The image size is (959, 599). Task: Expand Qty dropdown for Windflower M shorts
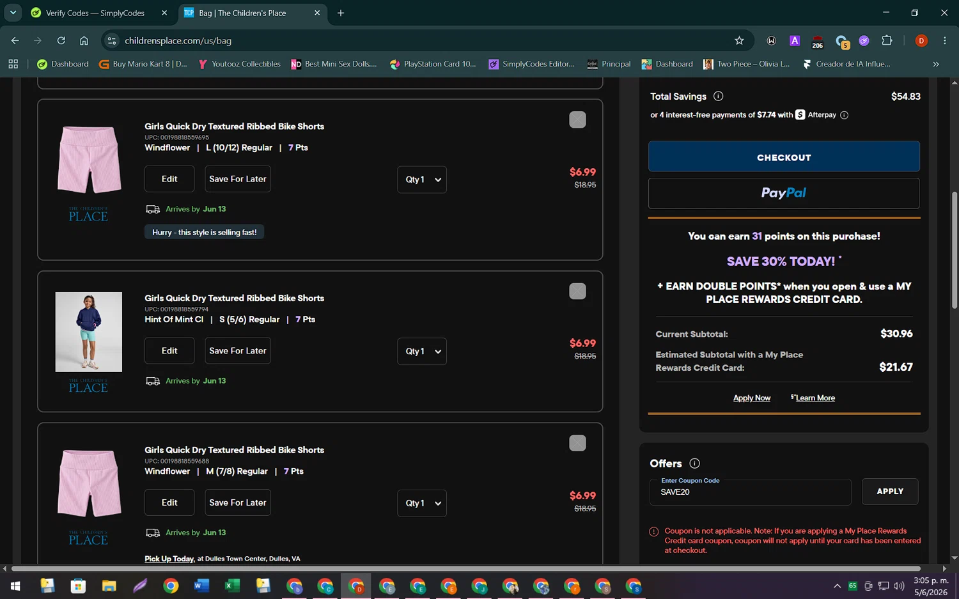point(422,503)
